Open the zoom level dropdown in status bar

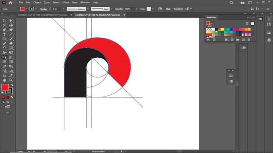click(29, 151)
